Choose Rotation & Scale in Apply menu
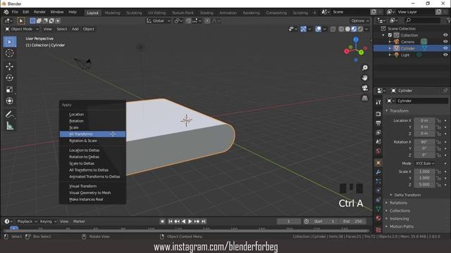The width and height of the screenshot is (451, 253). coord(92,141)
